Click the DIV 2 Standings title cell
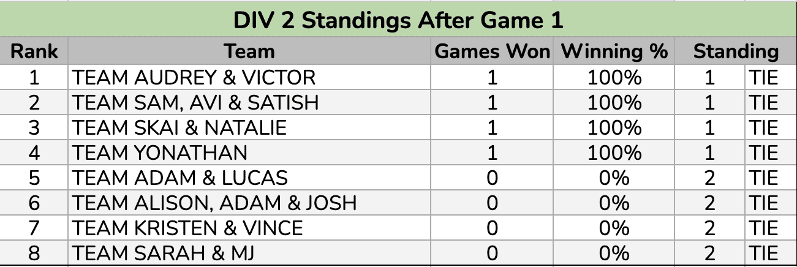The height and width of the screenshot is (267, 797). pos(398,20)
